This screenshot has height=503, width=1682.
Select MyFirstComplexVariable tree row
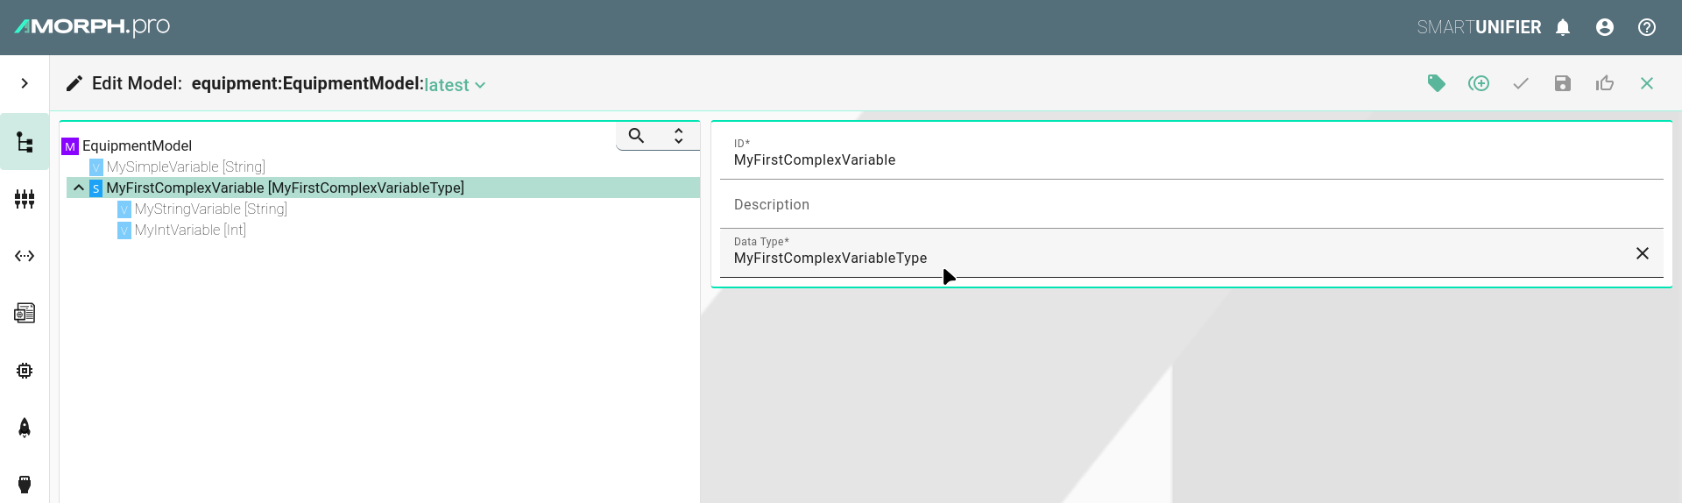pyautogui.click(x=383, y=188)
